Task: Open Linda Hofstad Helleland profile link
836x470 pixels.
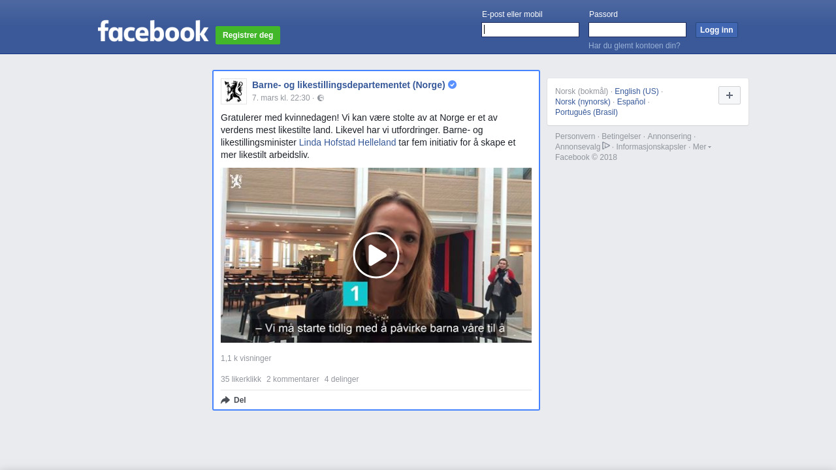Action: pyautogui.click(x=347, y=142)
